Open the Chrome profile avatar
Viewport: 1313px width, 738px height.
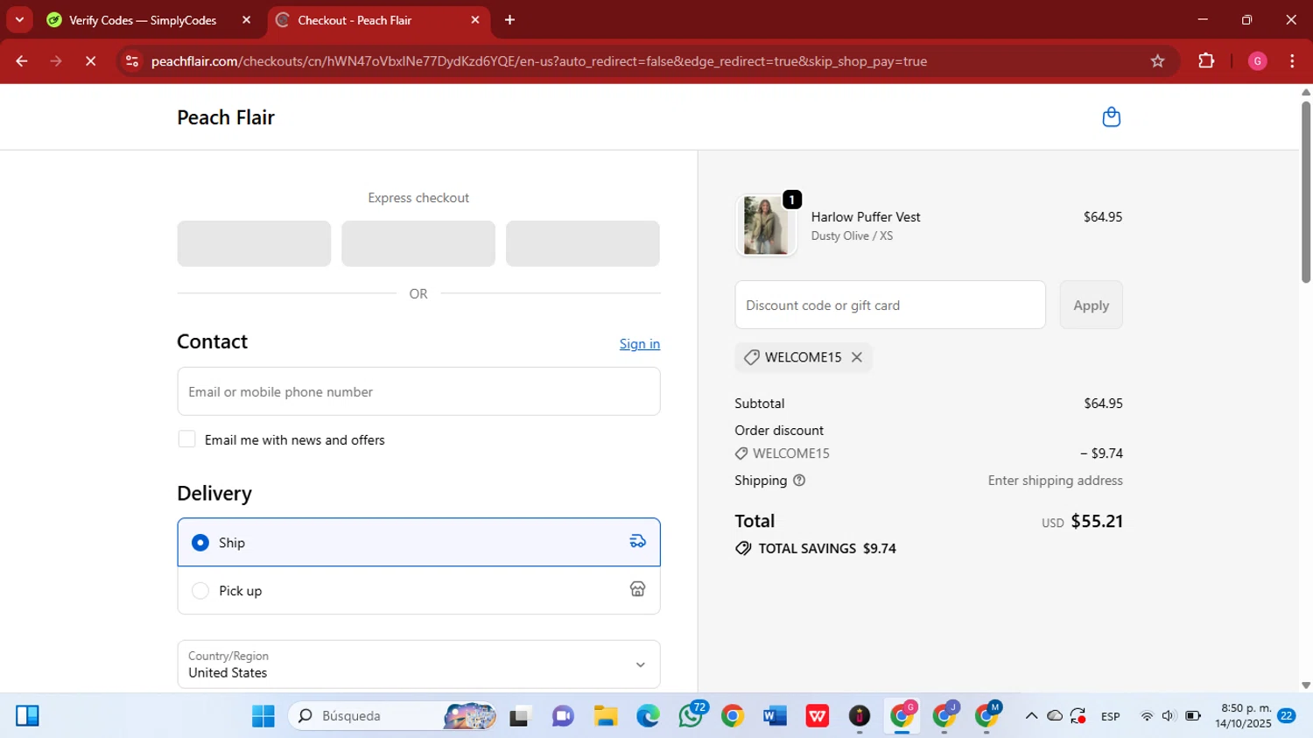[x=1257, y=61]
